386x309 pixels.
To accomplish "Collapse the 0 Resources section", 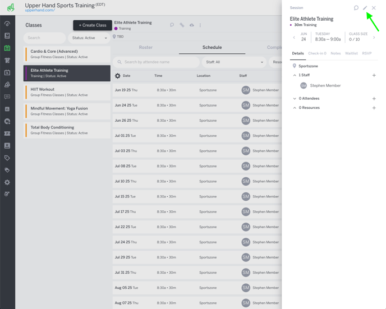I will (x=295, y=108).
